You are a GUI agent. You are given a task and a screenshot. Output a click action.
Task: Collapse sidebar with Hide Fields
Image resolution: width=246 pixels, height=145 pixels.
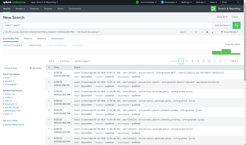(10, 68)
